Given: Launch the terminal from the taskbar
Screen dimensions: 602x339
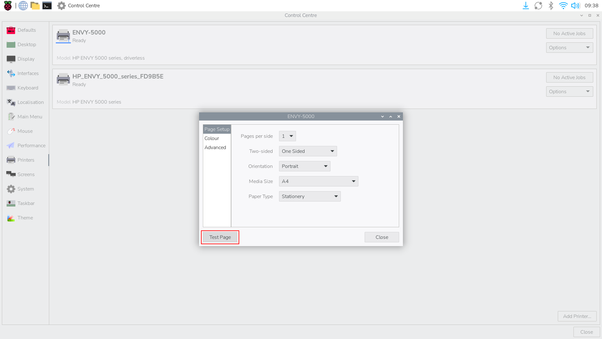Looking at the screenshot, I should (47, 6).
